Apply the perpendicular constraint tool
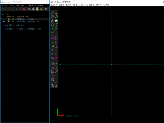The image size is (164, 123). tap(56, 46)
